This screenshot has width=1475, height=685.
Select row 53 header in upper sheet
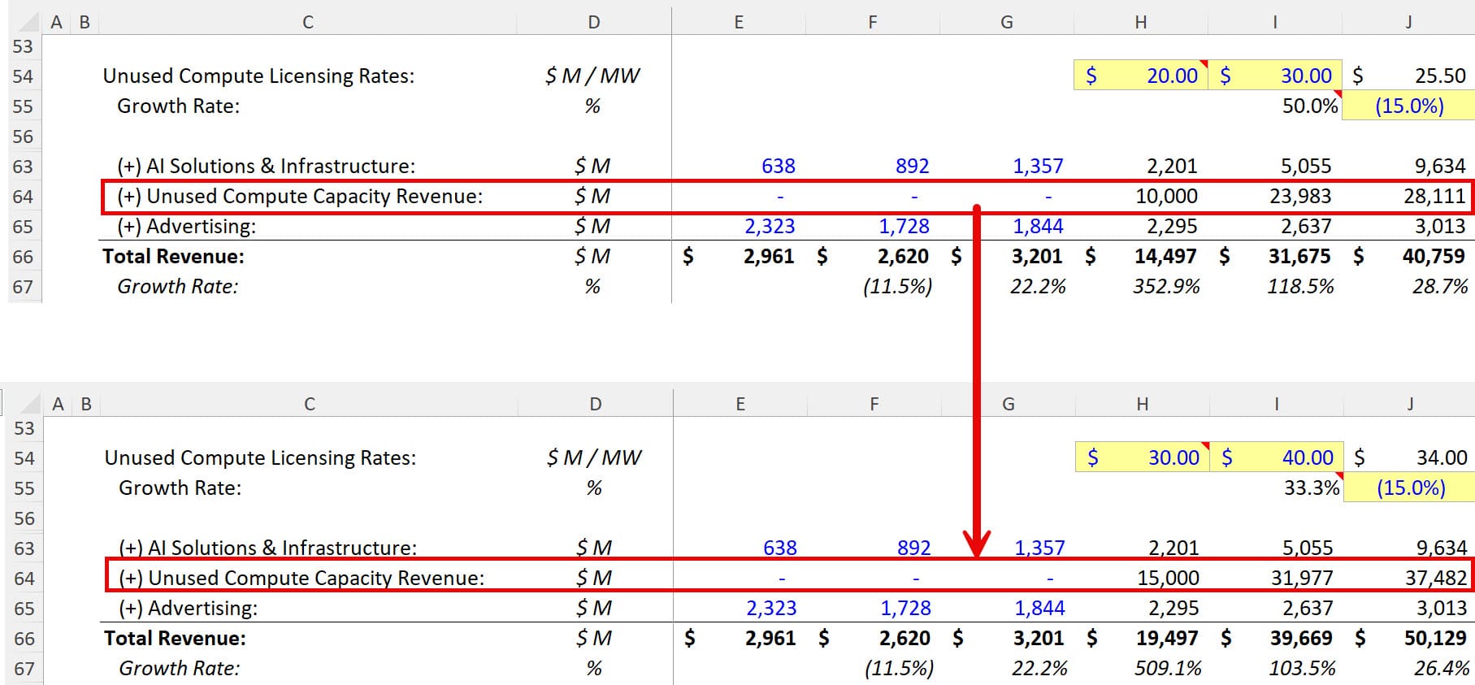coord(24,46)
